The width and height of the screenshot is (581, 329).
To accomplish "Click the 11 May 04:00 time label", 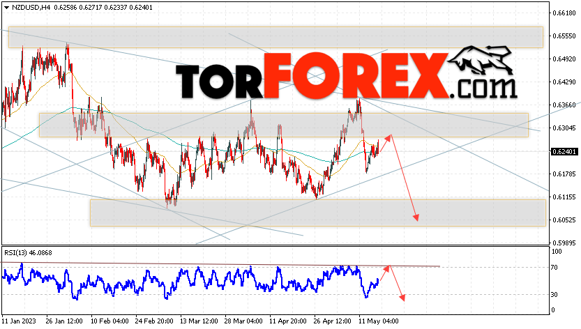I will click(378, 321).
